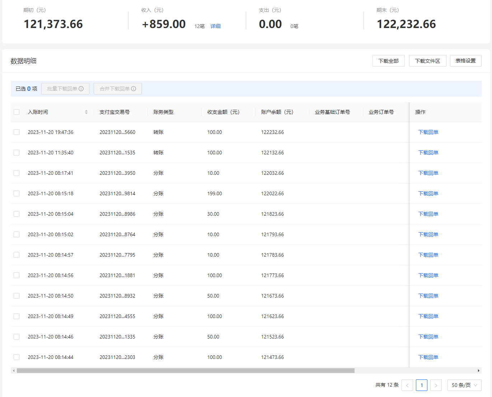Click the 下载全部 button
This screenshot has height=397, width=492.
[x=389, y=61]
